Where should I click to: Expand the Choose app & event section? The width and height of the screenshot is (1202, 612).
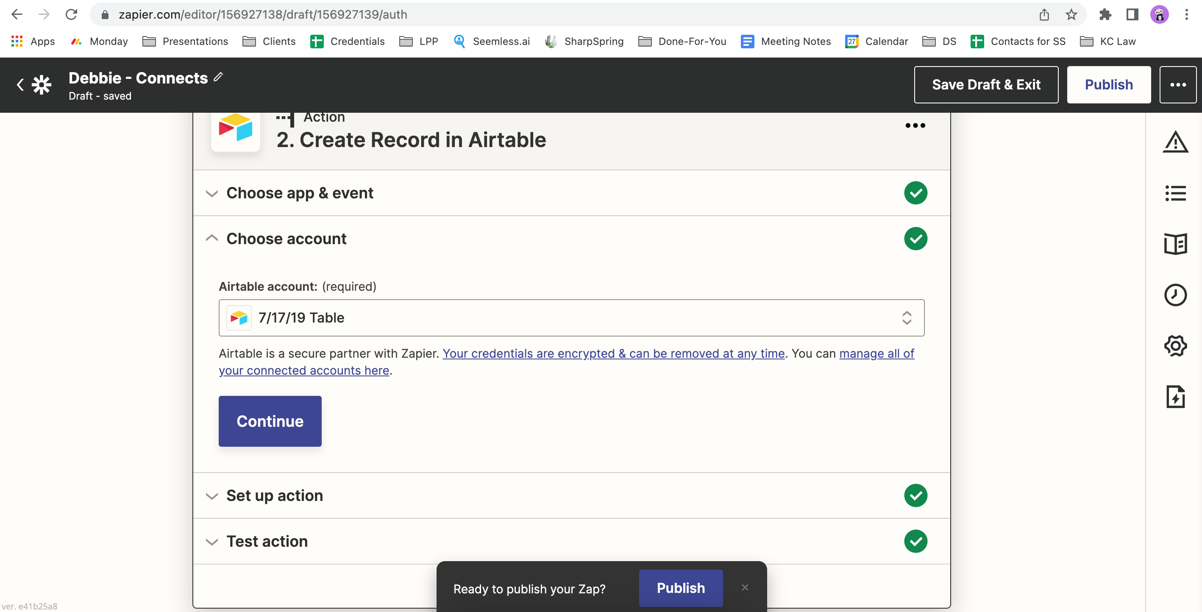(x=572, y=193)
